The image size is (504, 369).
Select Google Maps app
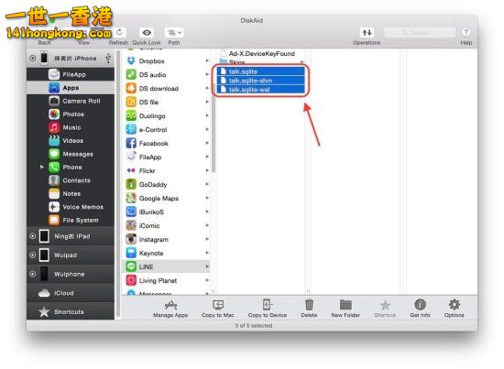click(x=167, y=199)
